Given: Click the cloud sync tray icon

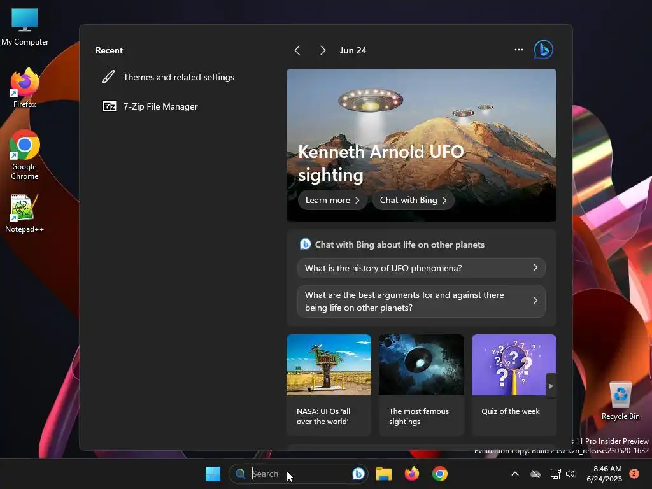Looking at the screenshot, I should 535,474.
